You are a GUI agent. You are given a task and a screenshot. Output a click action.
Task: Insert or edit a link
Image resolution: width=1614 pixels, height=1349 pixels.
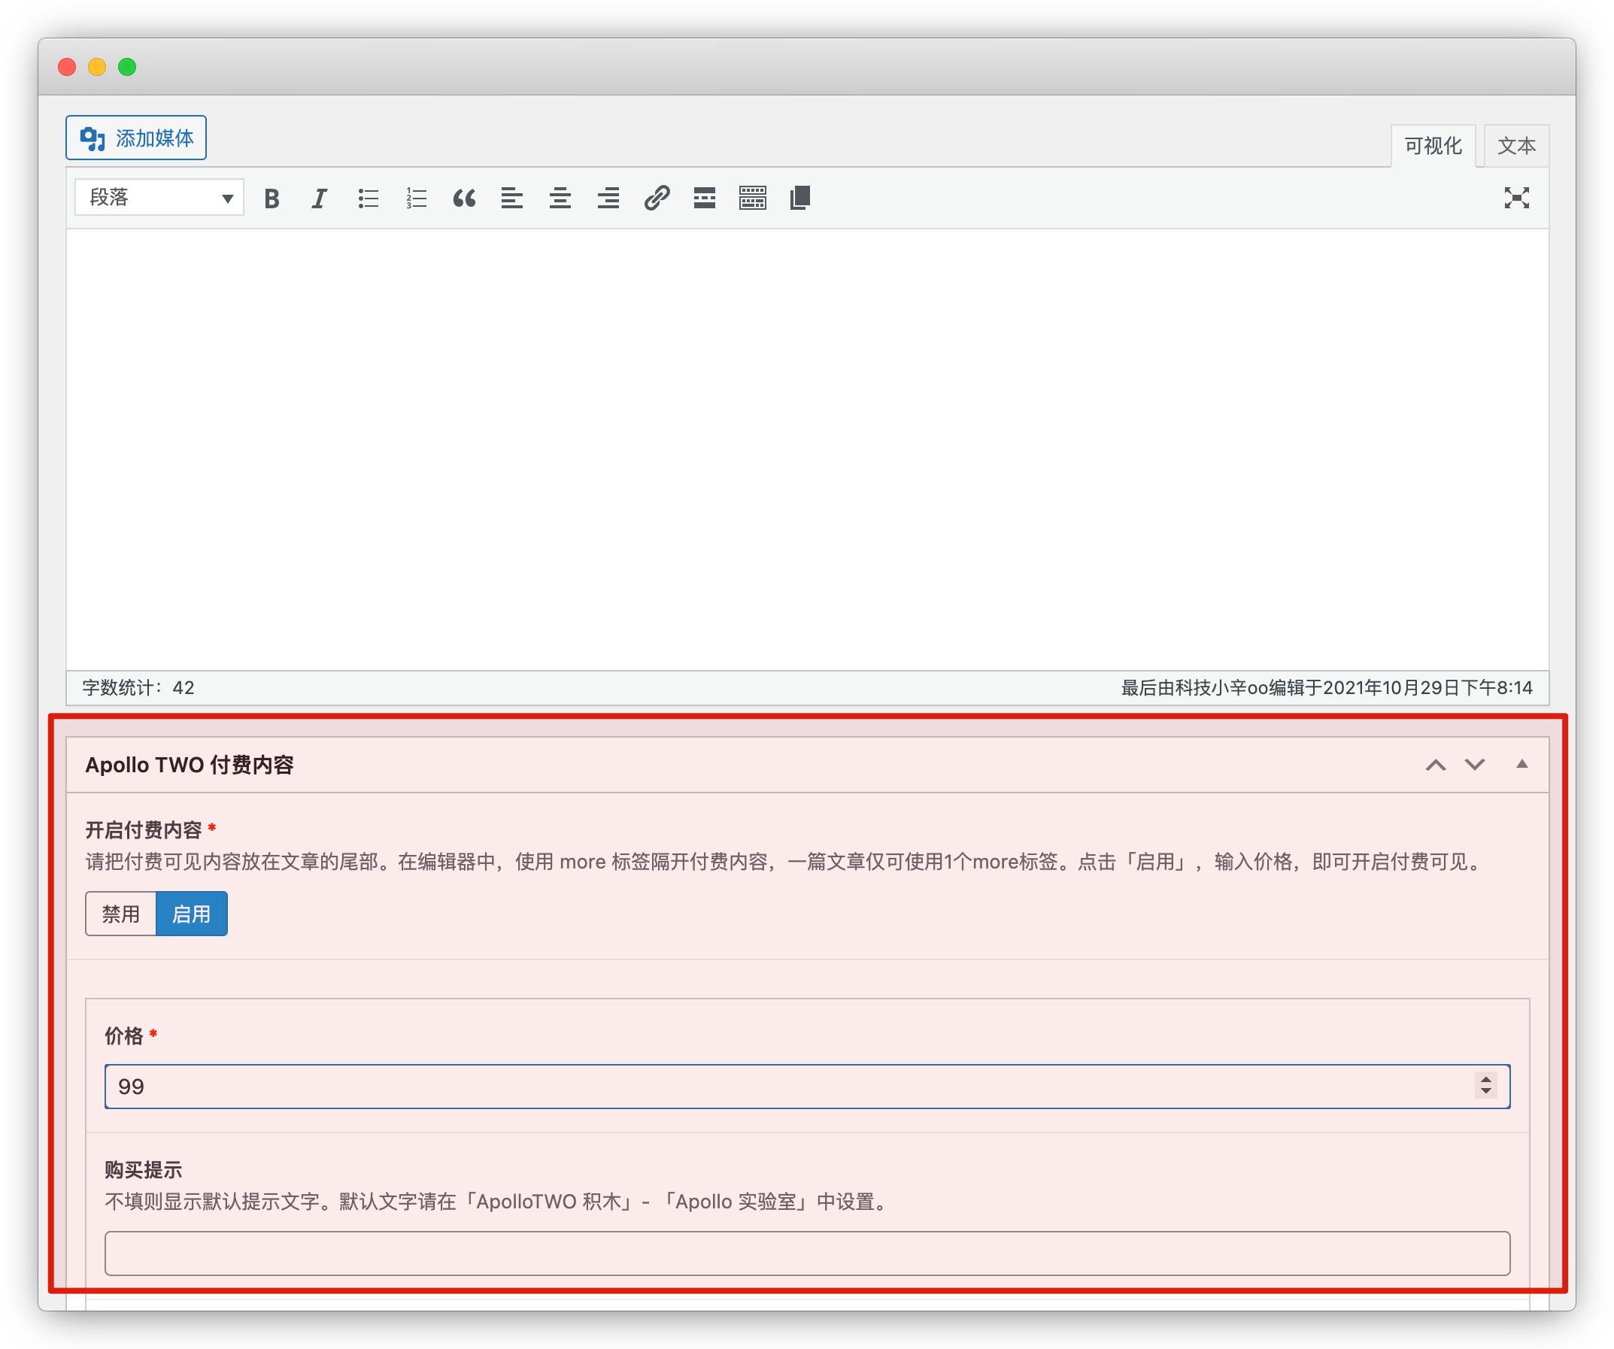coord(657,199)
